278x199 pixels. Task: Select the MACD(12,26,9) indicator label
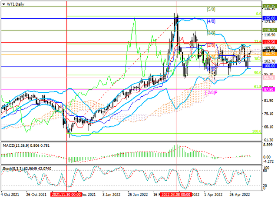(17, 145)
